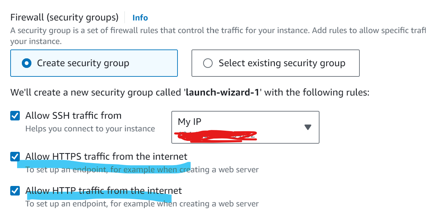
Task: Uncheck the Allow SSH traffic checkbox
Action: point(15,116)
